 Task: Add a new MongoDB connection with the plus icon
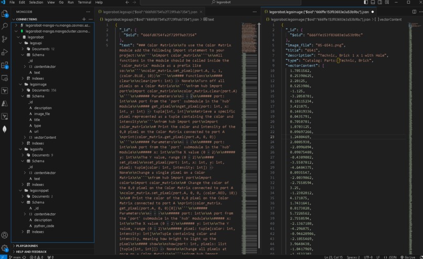tap(84, 19)
